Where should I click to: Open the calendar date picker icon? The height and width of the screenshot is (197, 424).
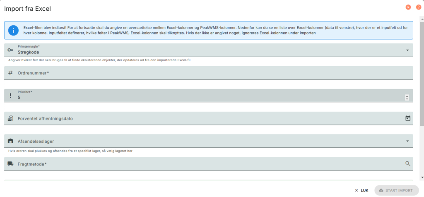tap(408, 118)
